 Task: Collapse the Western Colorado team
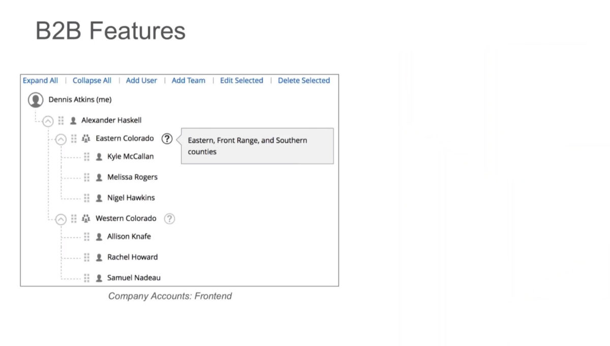coord(60,219)
